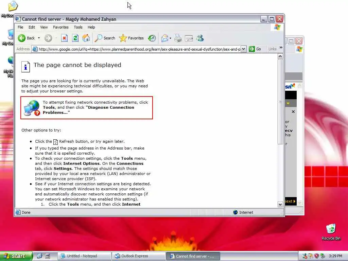Expand the Mail button dropdown arrow
Viewport: 348px width, 261px height.
171,38
